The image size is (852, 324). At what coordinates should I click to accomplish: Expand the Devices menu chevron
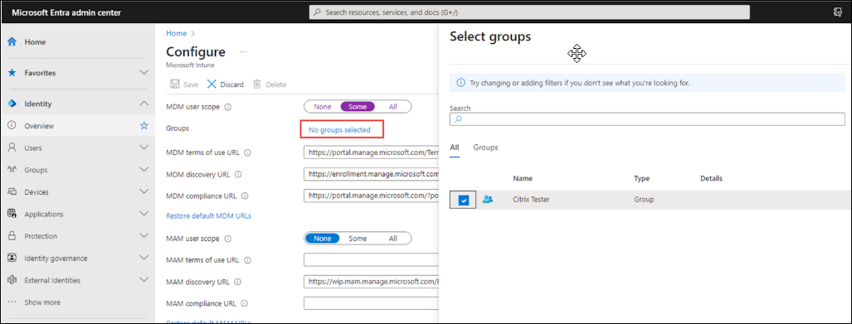144,191
